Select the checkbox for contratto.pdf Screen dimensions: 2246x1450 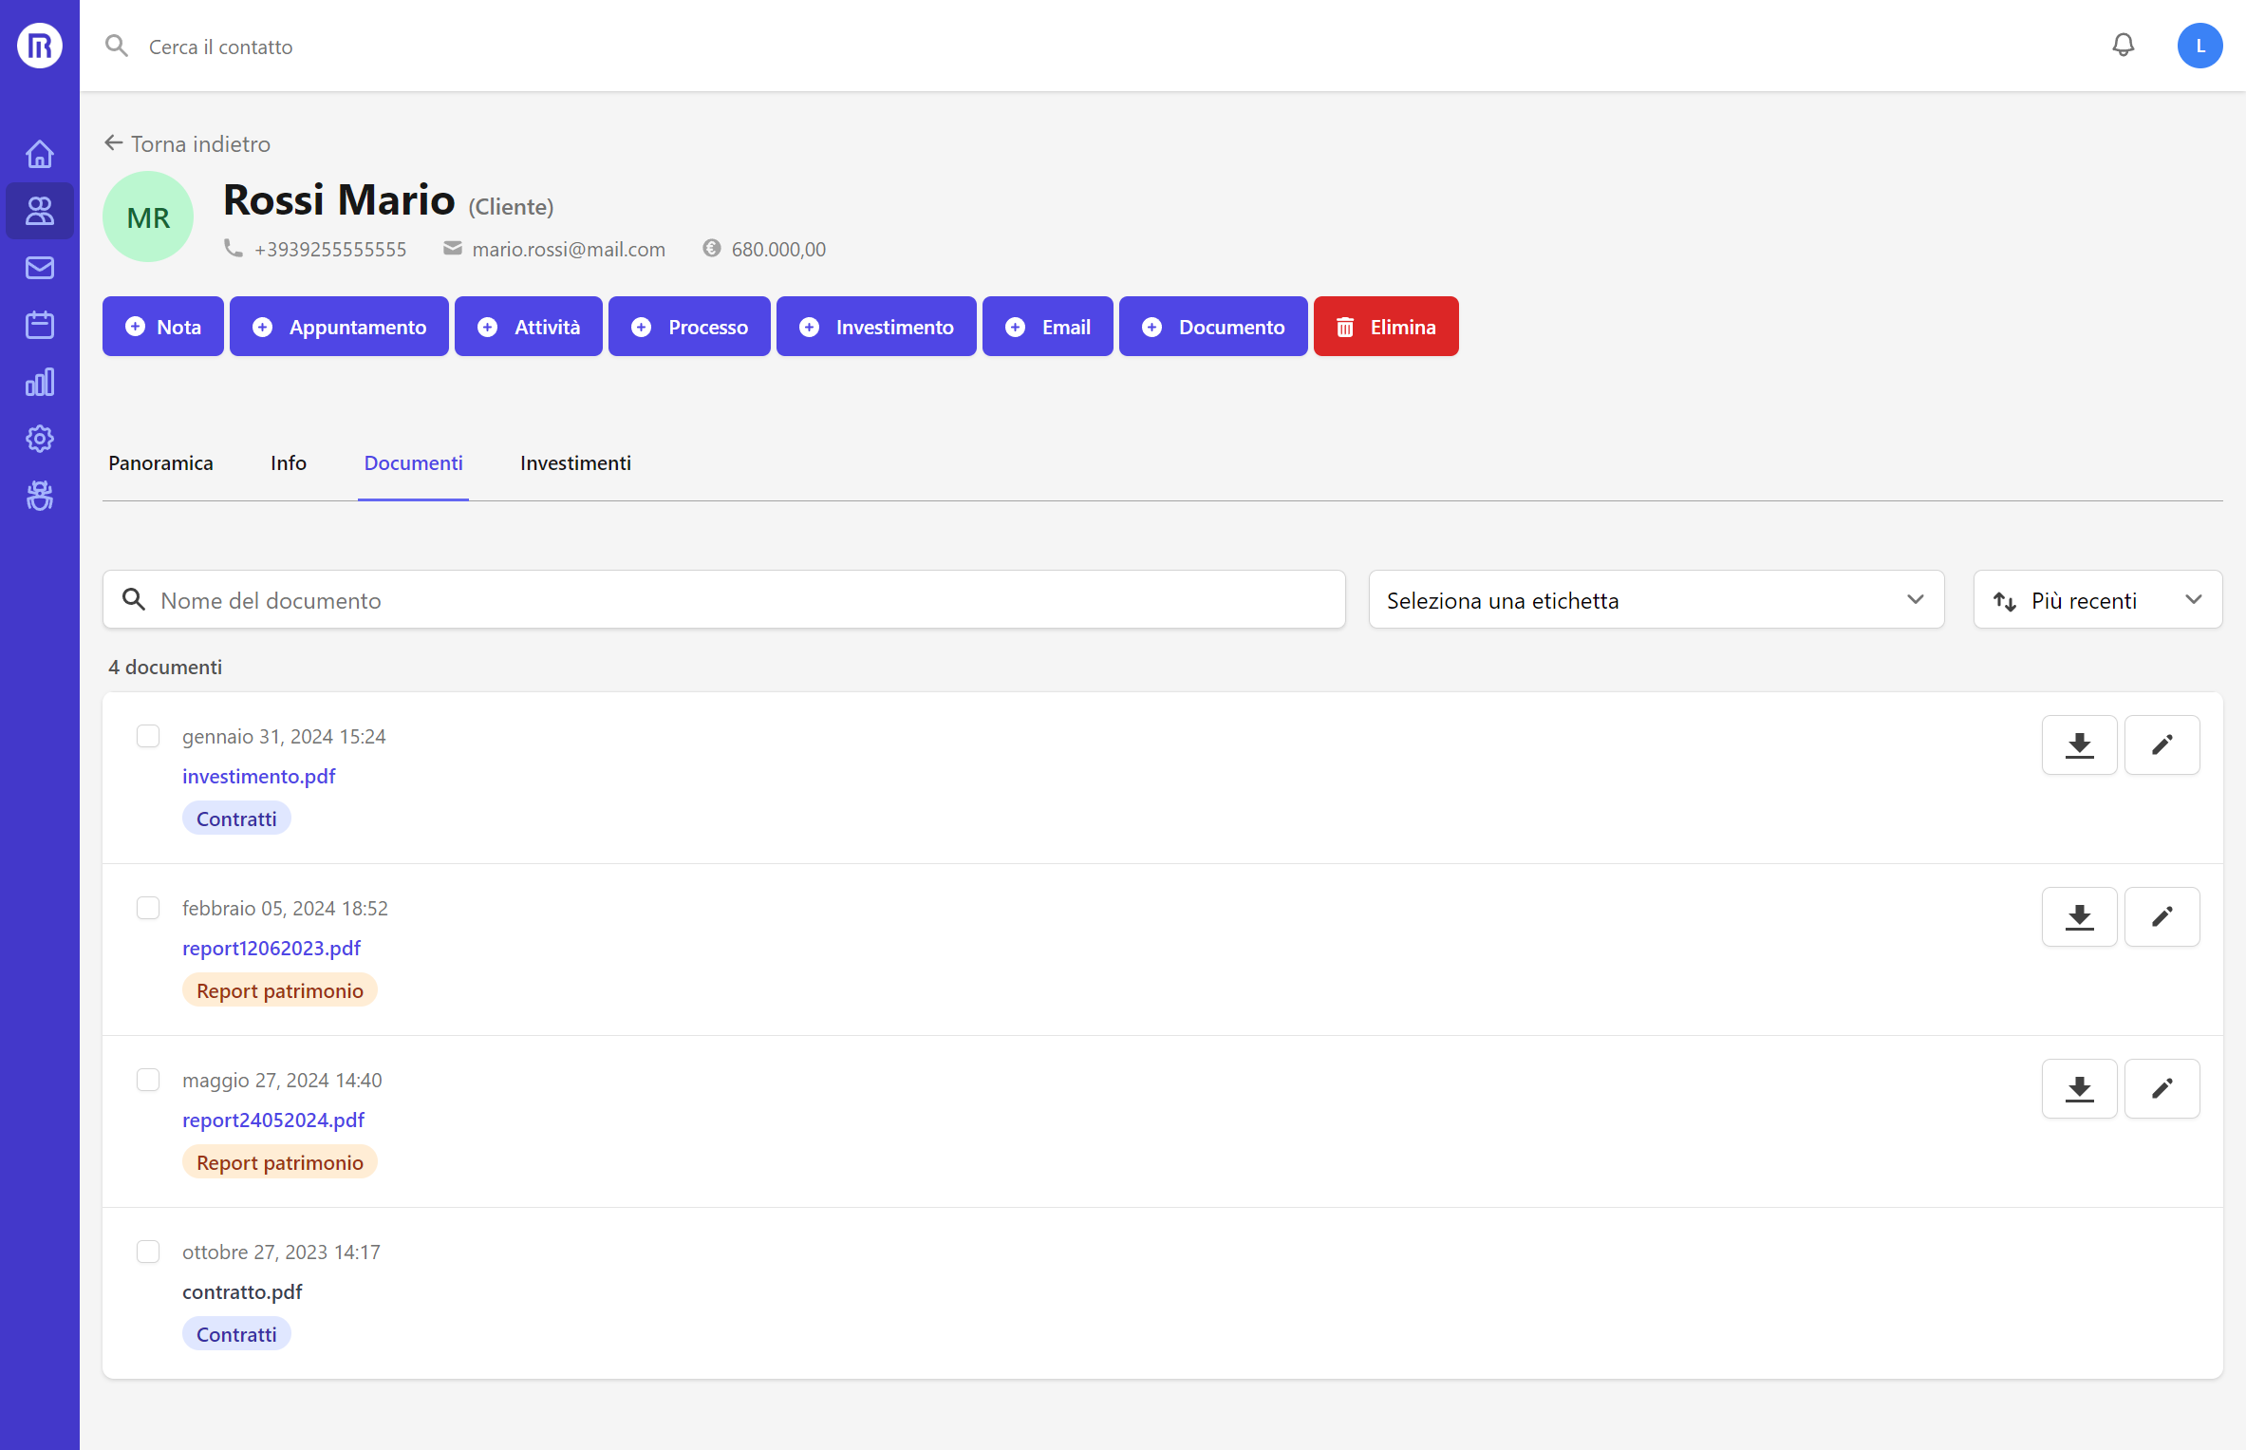(x=148, y=1252)
